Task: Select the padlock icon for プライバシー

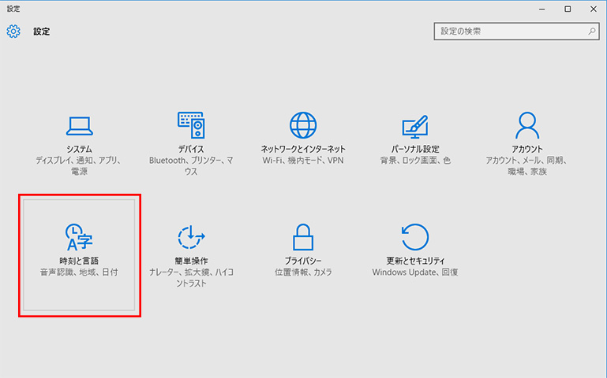Action: (303, 236)
